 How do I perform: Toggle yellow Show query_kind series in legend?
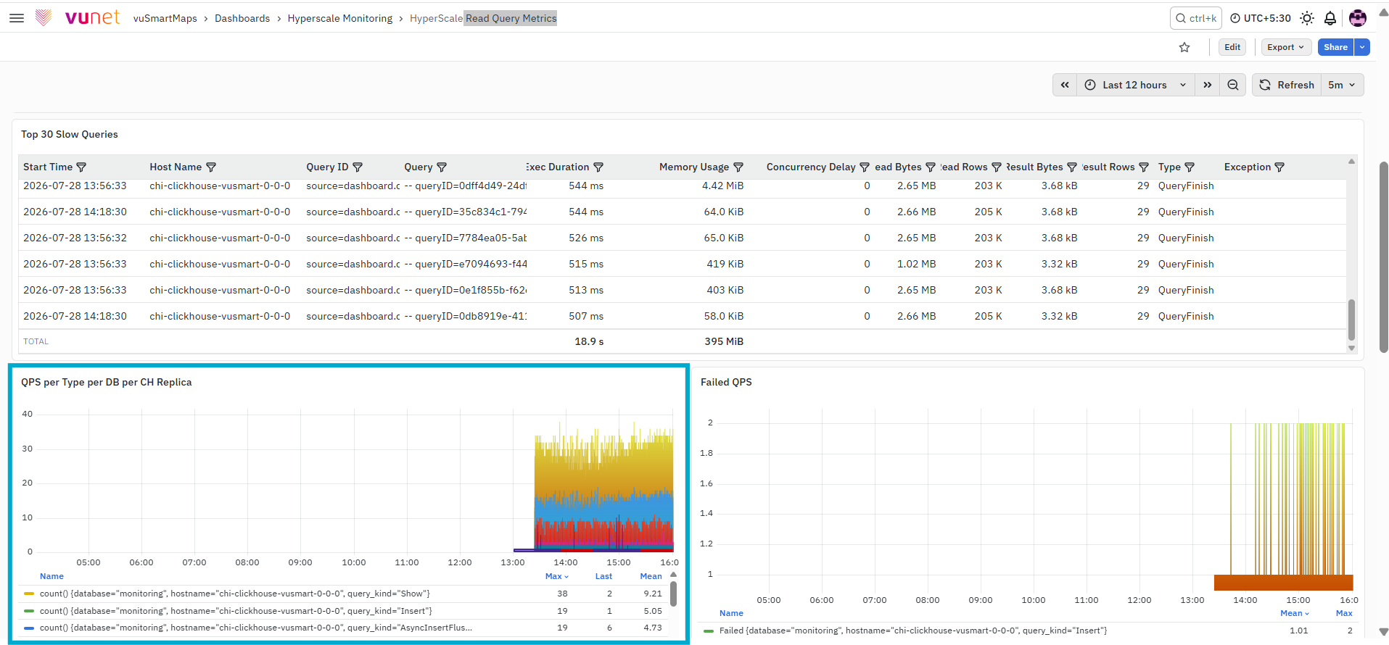235,594
